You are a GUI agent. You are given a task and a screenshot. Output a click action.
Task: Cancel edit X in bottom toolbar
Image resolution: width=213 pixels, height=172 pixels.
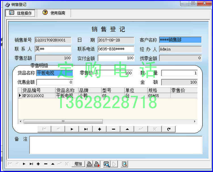point(67,164)
